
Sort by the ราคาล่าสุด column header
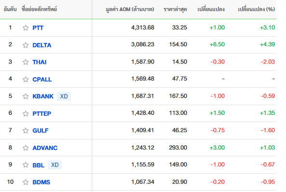[x=175, y=9]
